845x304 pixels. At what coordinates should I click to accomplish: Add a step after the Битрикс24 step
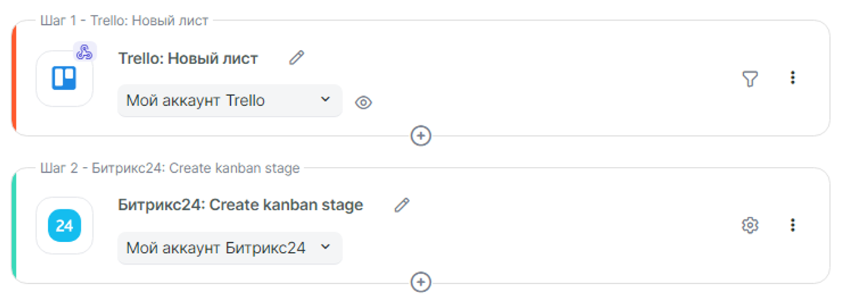point(421,282)
